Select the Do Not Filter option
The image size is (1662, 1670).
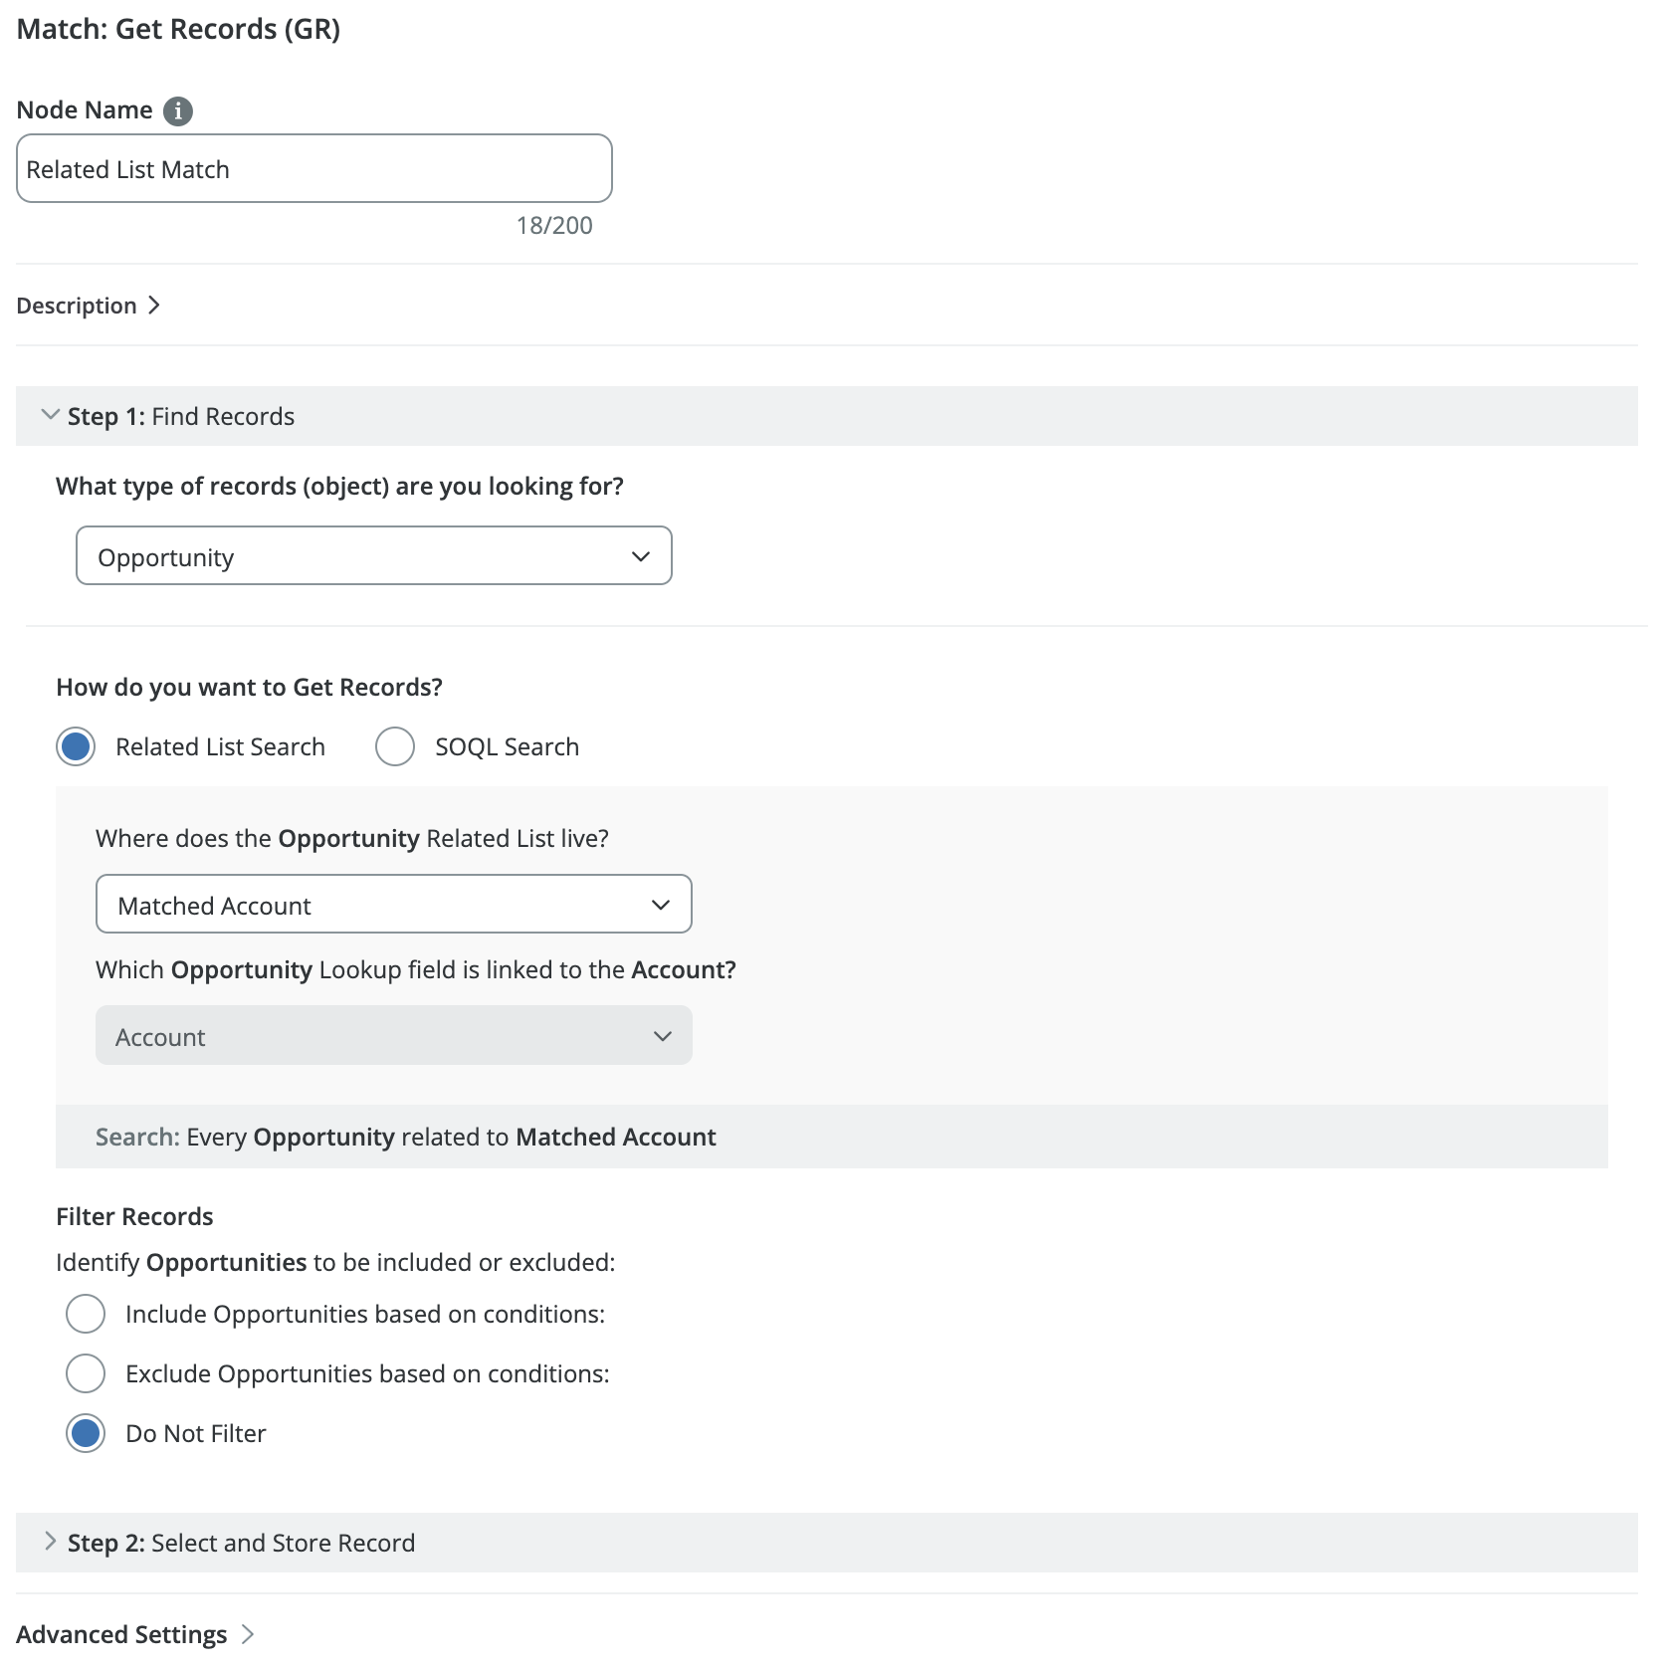tap(86, 1433)
